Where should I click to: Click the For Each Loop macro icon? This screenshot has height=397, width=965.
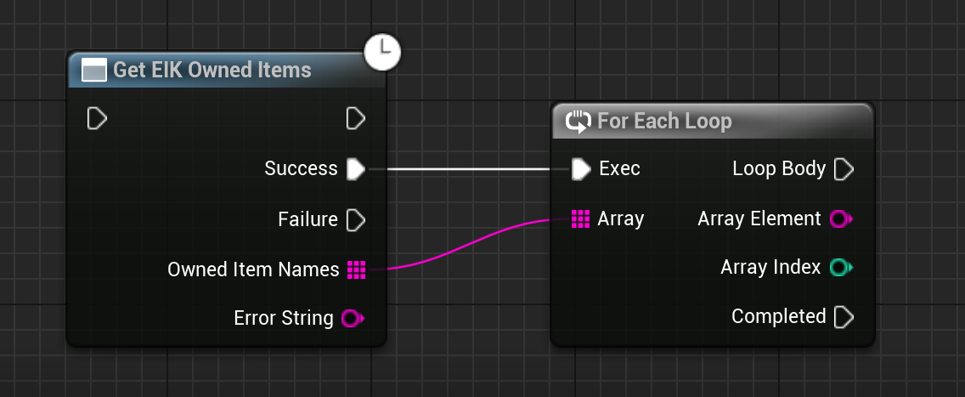click(x=578, y=122)
